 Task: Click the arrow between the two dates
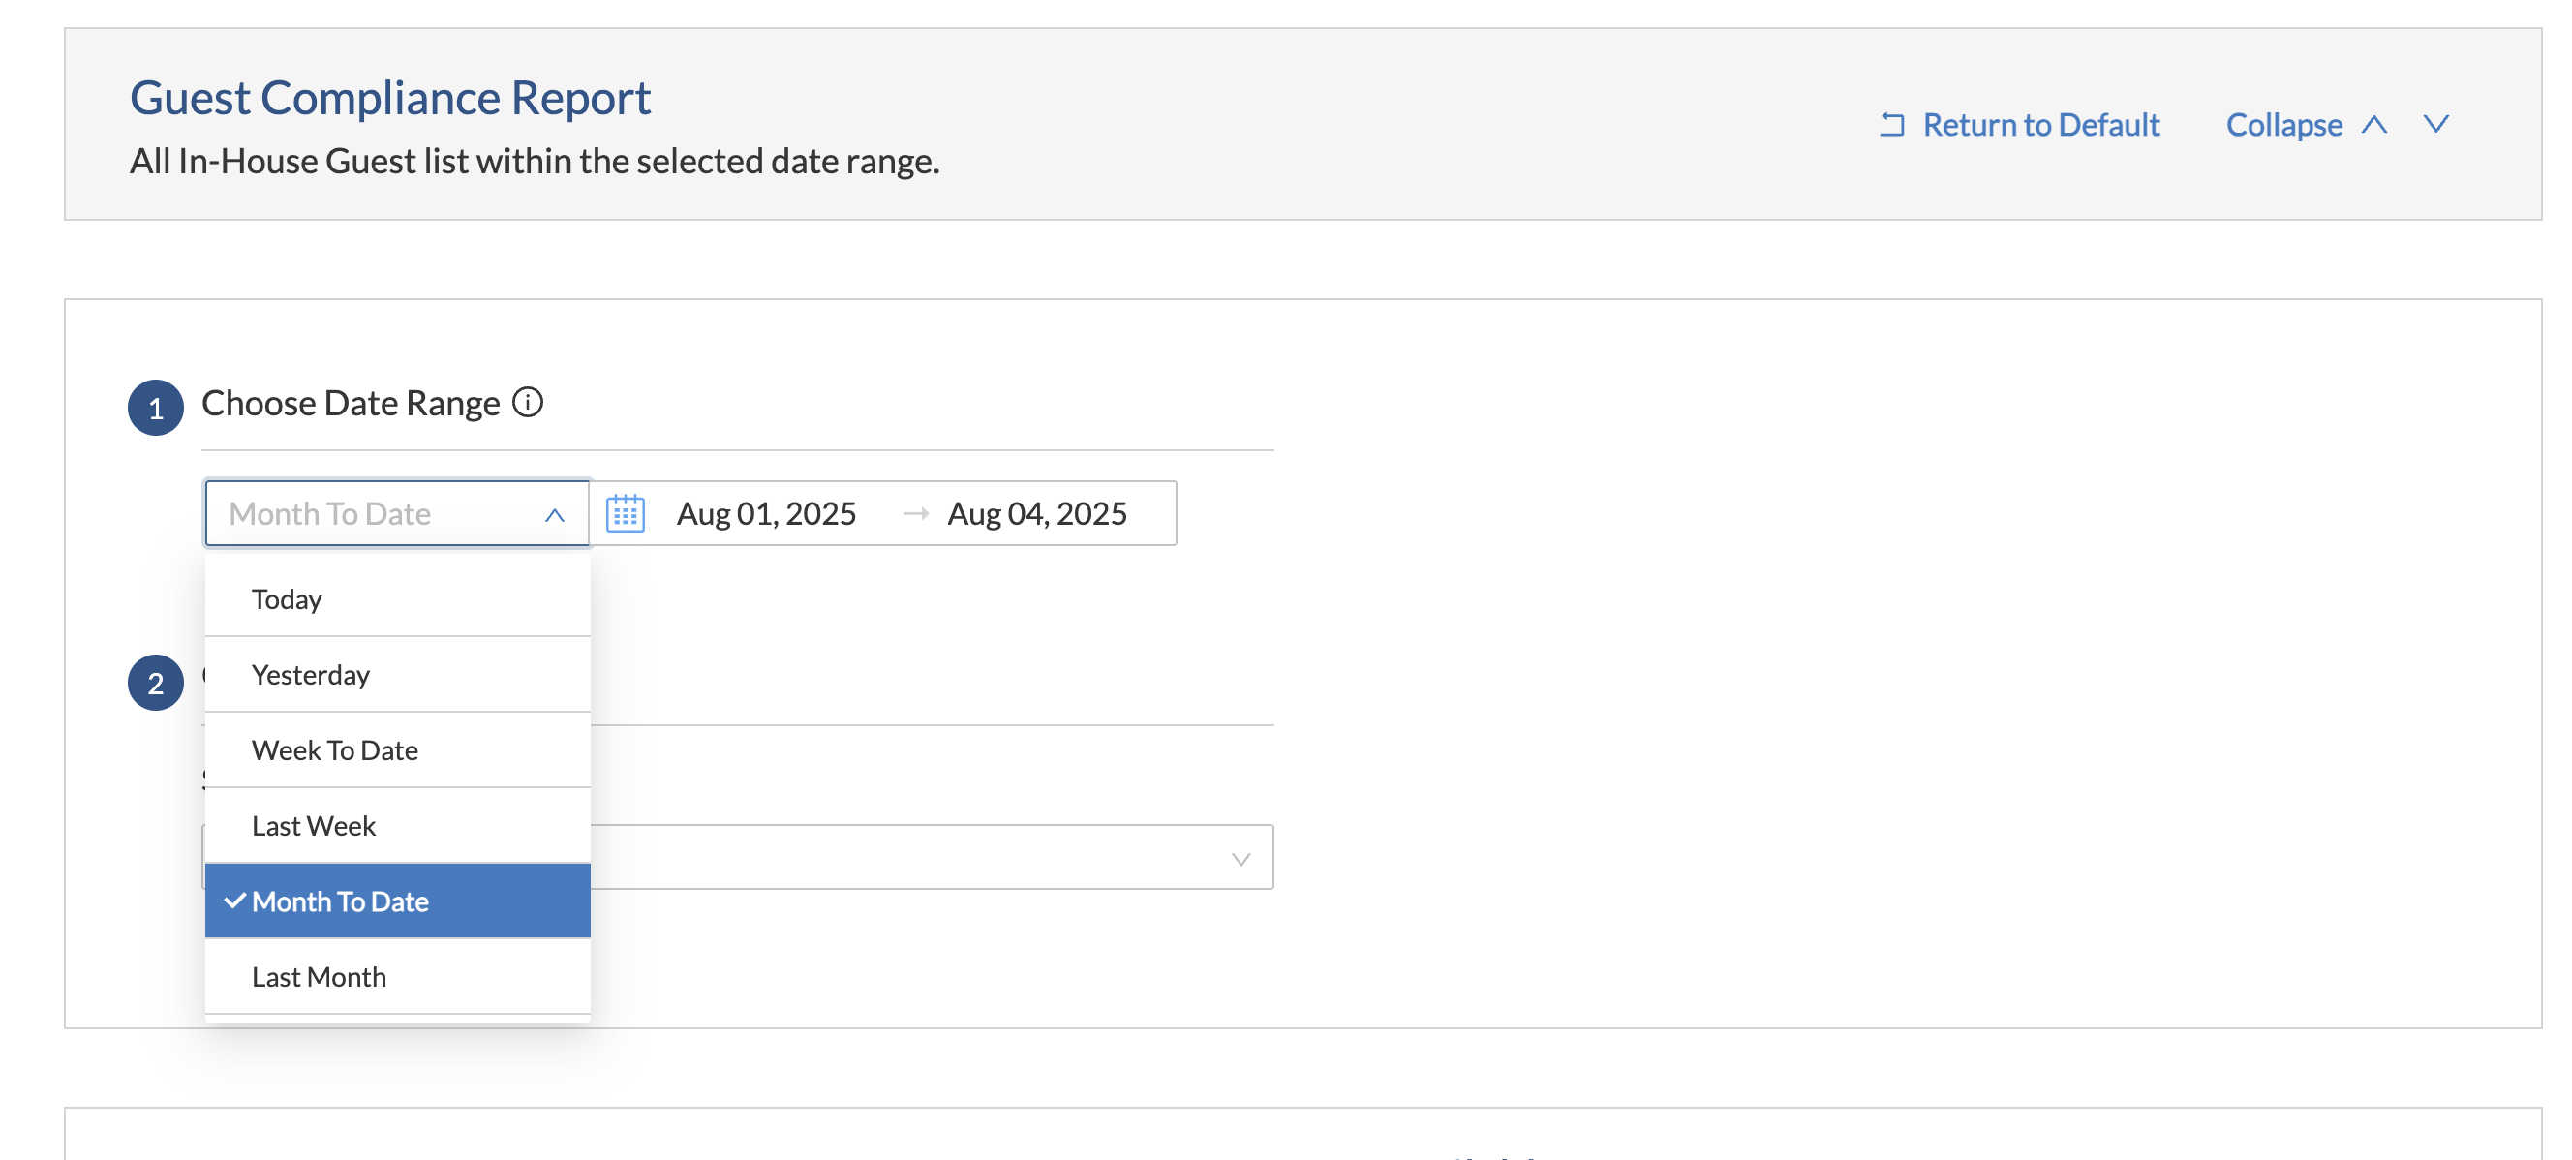[914, 513]
